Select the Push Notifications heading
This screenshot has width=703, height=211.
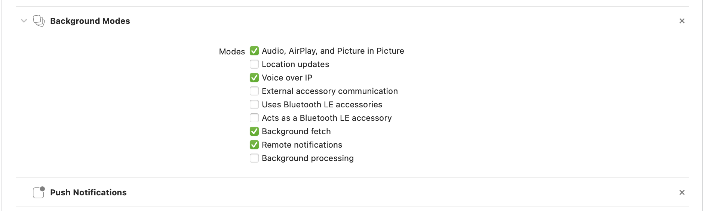pos(88,192)
